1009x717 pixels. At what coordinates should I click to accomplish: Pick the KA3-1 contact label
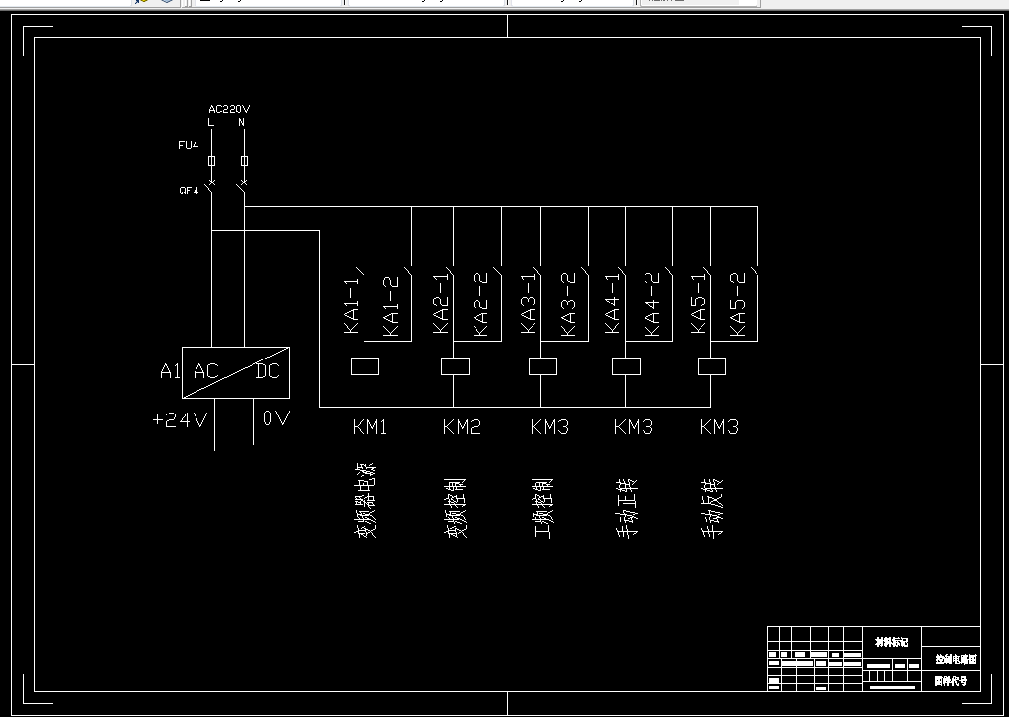tap(528, 304)
